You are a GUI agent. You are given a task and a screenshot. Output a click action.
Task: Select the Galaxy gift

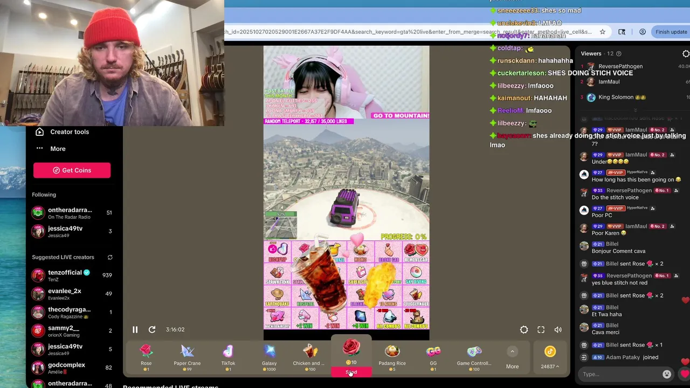pos(269,357)
